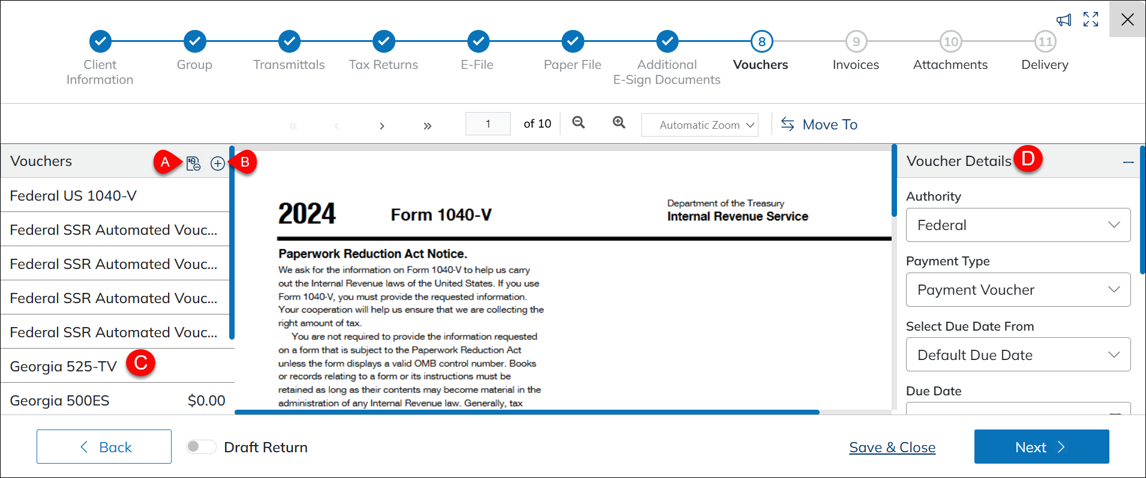Select Georgia 525-TV voucher

click(64, 366)
